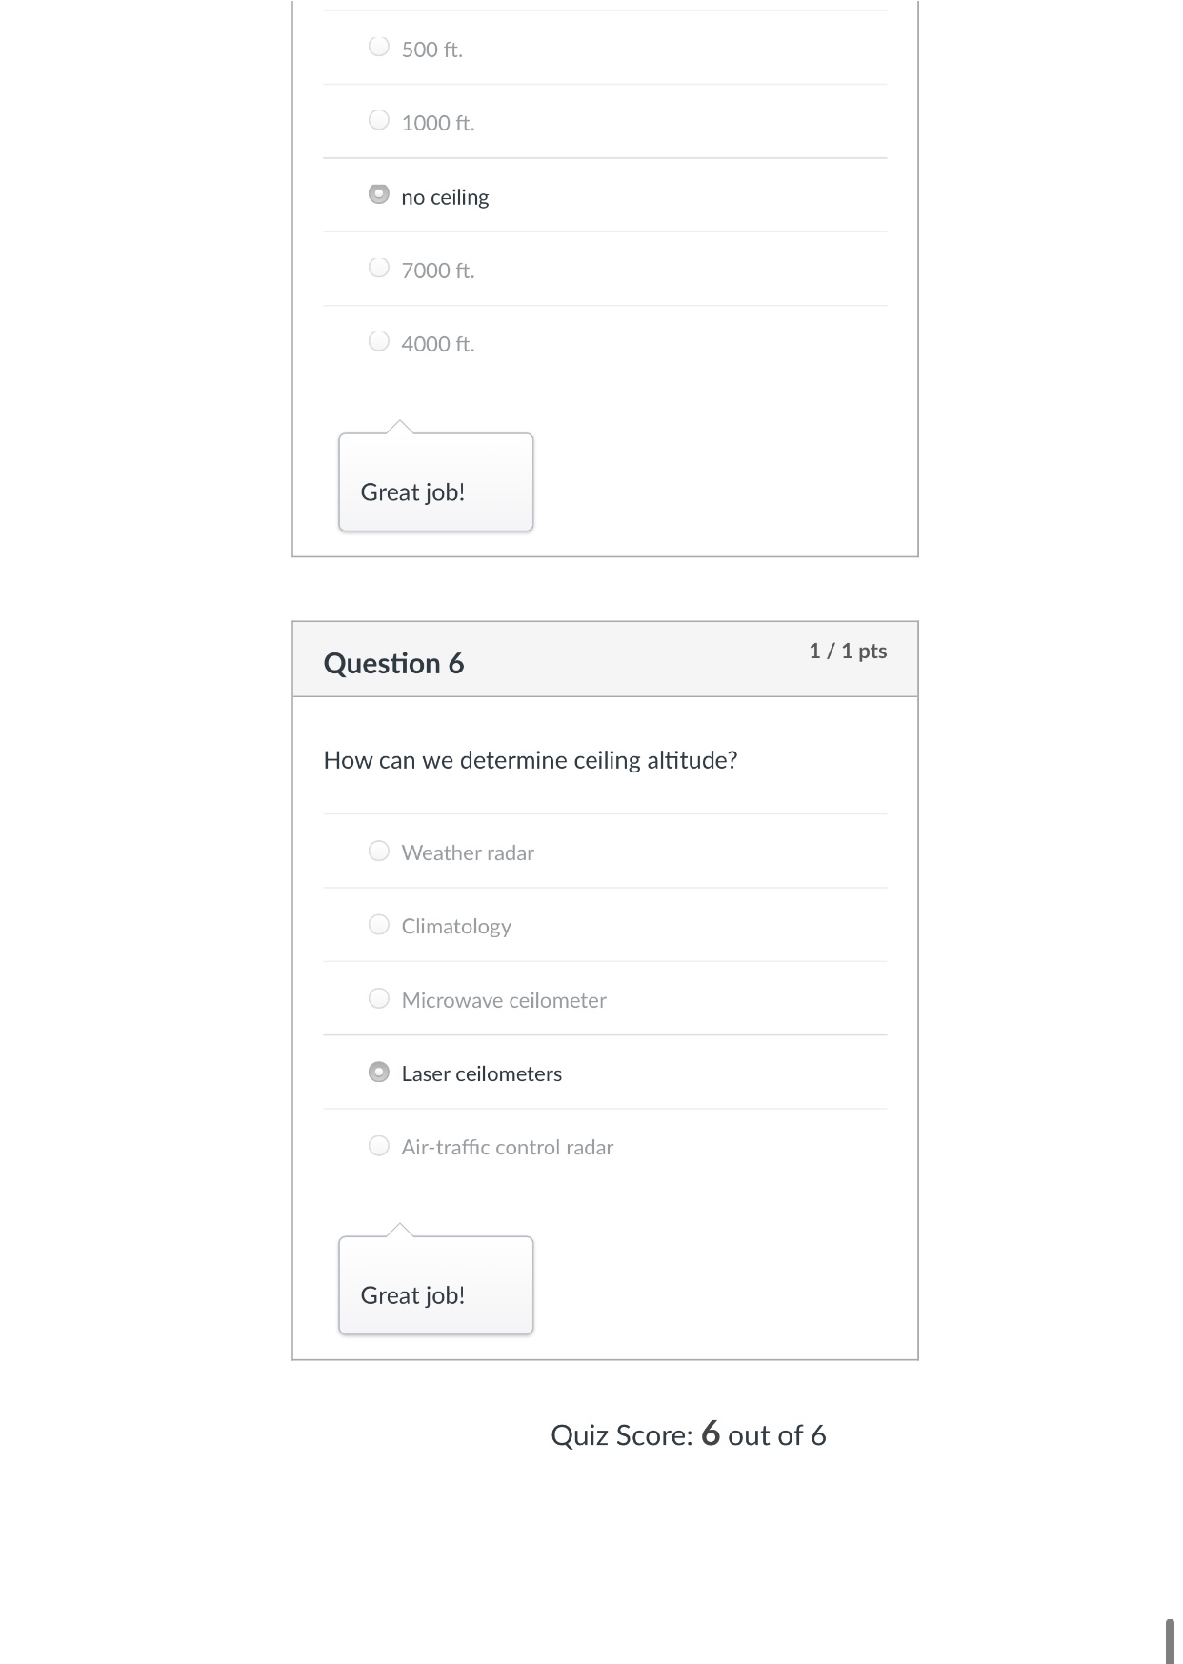This screenshot has width=1183, height=1664.
Task: Click the Question 6 header title
Action: pyautogui.click(x=393, y=663)
